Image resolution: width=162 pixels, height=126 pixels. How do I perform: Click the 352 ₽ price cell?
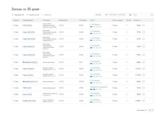(139, 25)
